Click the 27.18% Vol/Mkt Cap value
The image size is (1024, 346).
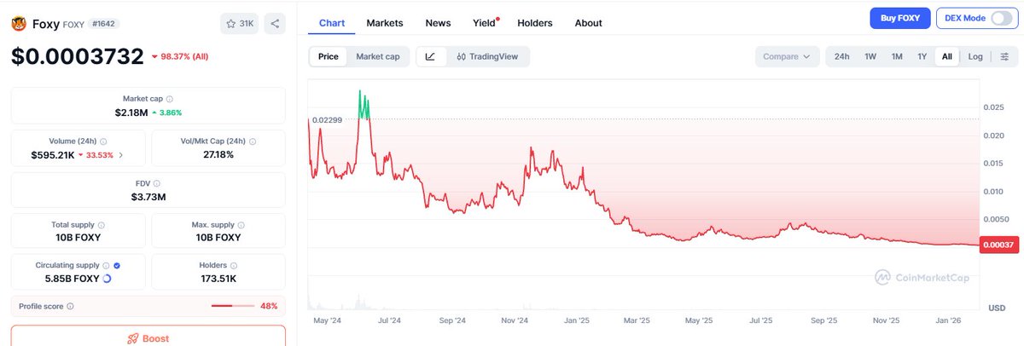coord(218,155)
